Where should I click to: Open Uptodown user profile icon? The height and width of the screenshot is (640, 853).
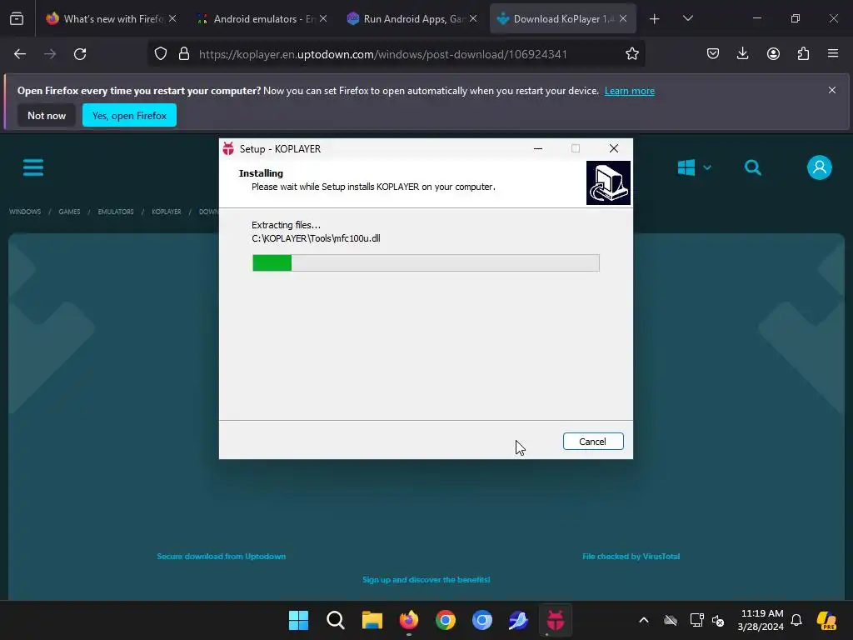[820, 167]
